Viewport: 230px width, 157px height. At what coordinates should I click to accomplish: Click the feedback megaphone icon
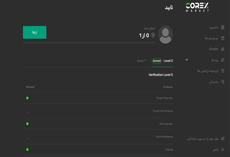tap(223, 138)
